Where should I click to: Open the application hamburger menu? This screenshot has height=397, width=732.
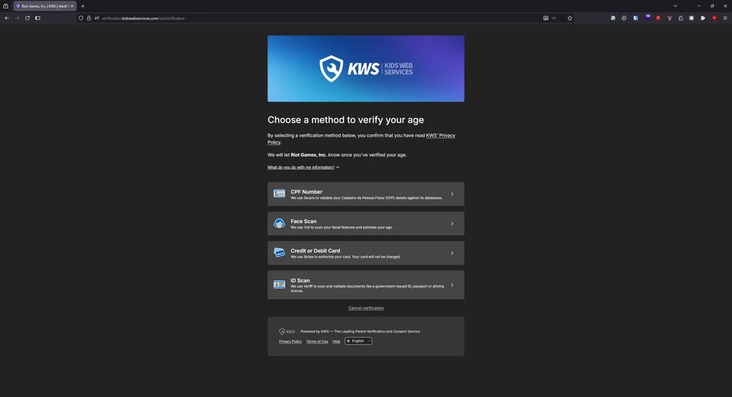pos(725,18)
